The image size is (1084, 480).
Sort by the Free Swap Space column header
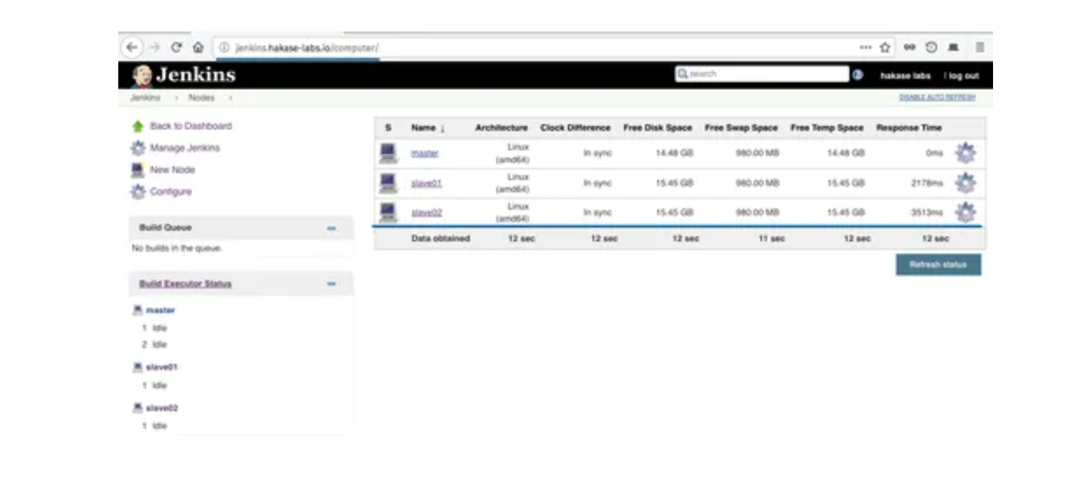pyautogui.click(x=741, y=128)
